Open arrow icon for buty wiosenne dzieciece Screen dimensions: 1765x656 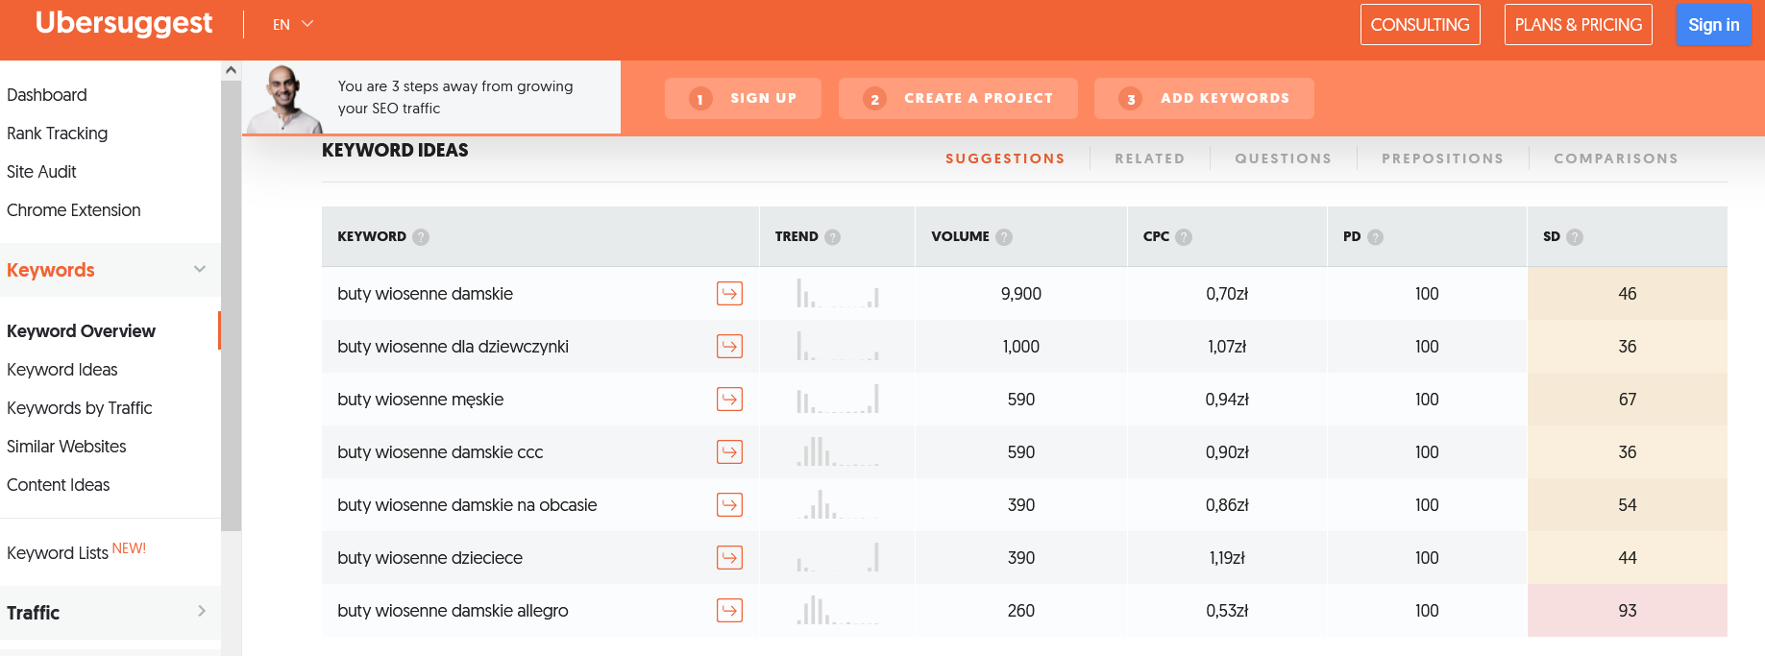(x=729, y=557)
